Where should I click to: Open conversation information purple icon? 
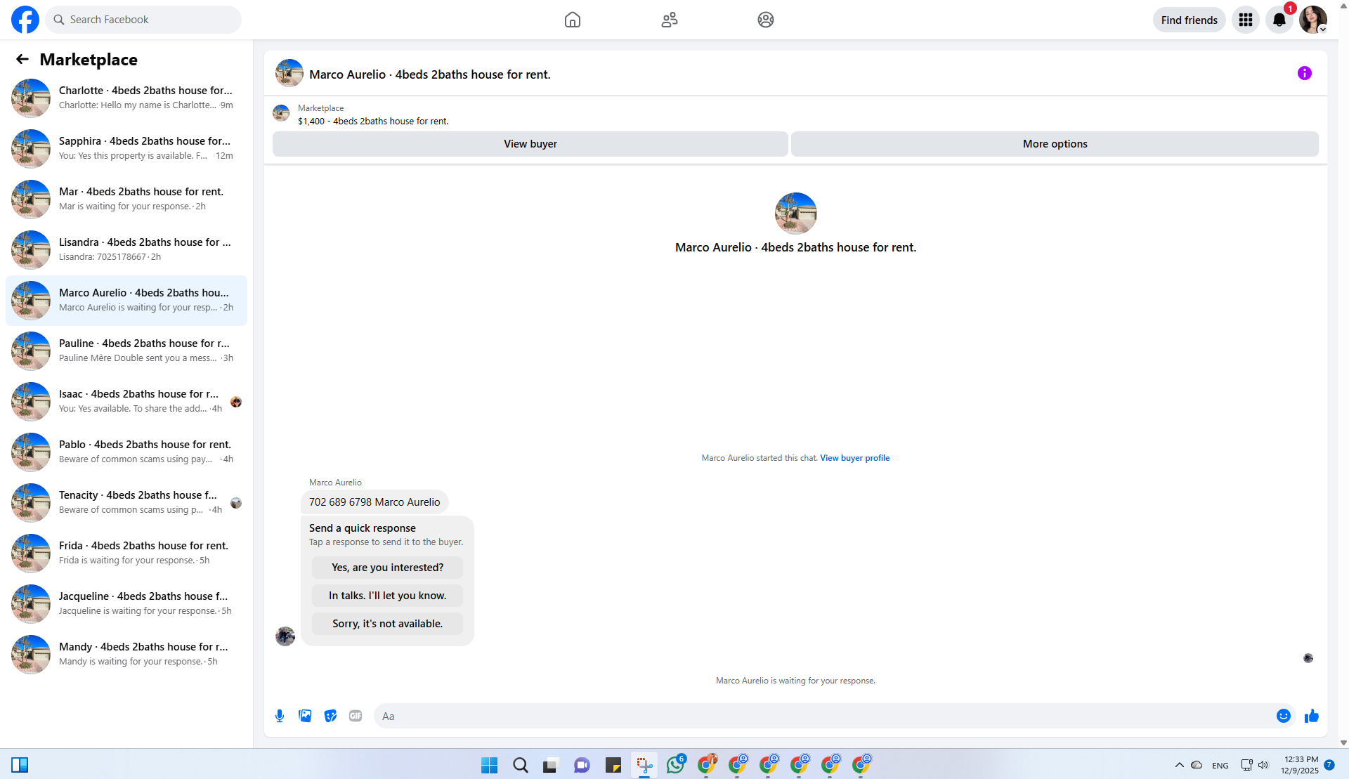pos(1305,73)
